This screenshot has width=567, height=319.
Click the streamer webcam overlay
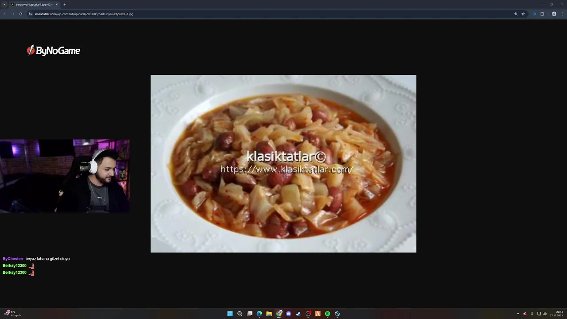pyautogui.click(x=65, y=176)
